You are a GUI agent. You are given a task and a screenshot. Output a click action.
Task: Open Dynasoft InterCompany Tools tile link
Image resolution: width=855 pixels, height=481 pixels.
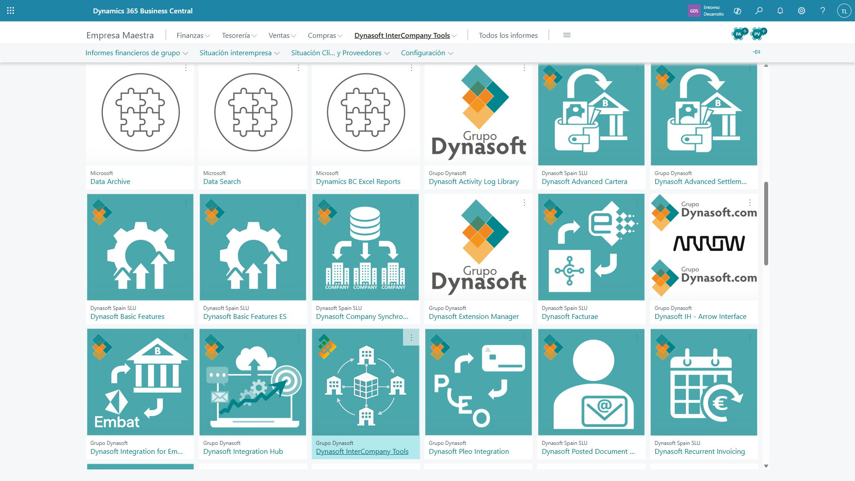[x=362, y=451]
